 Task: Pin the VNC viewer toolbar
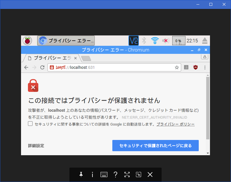point(81,174)
